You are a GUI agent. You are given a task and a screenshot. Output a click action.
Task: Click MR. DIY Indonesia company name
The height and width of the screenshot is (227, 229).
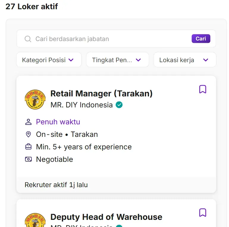tap(81, 105)
